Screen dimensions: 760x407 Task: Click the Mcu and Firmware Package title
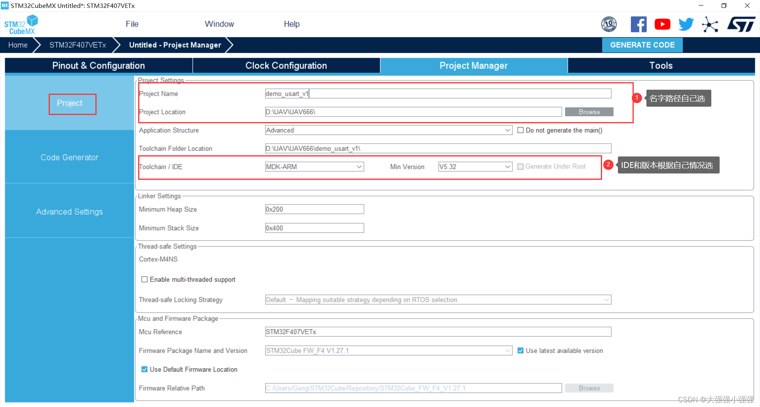pyautogui.click(x=178, y=318)
